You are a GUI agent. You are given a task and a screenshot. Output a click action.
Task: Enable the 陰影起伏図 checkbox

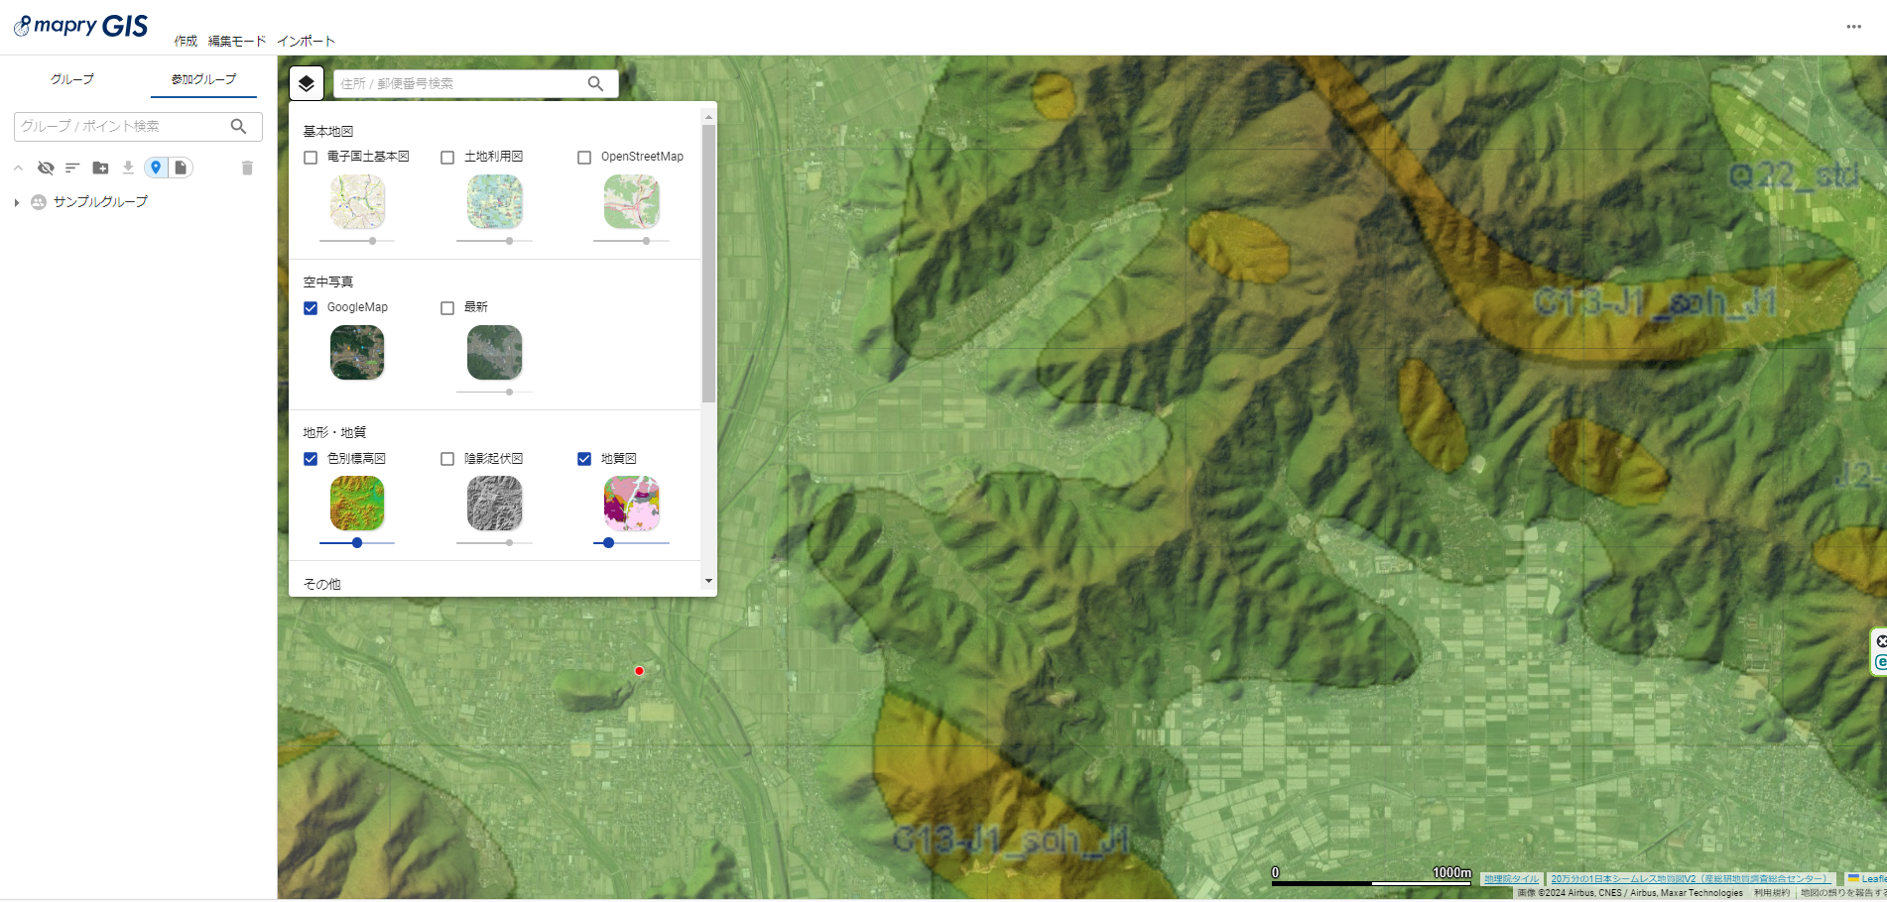click(447, 458)
